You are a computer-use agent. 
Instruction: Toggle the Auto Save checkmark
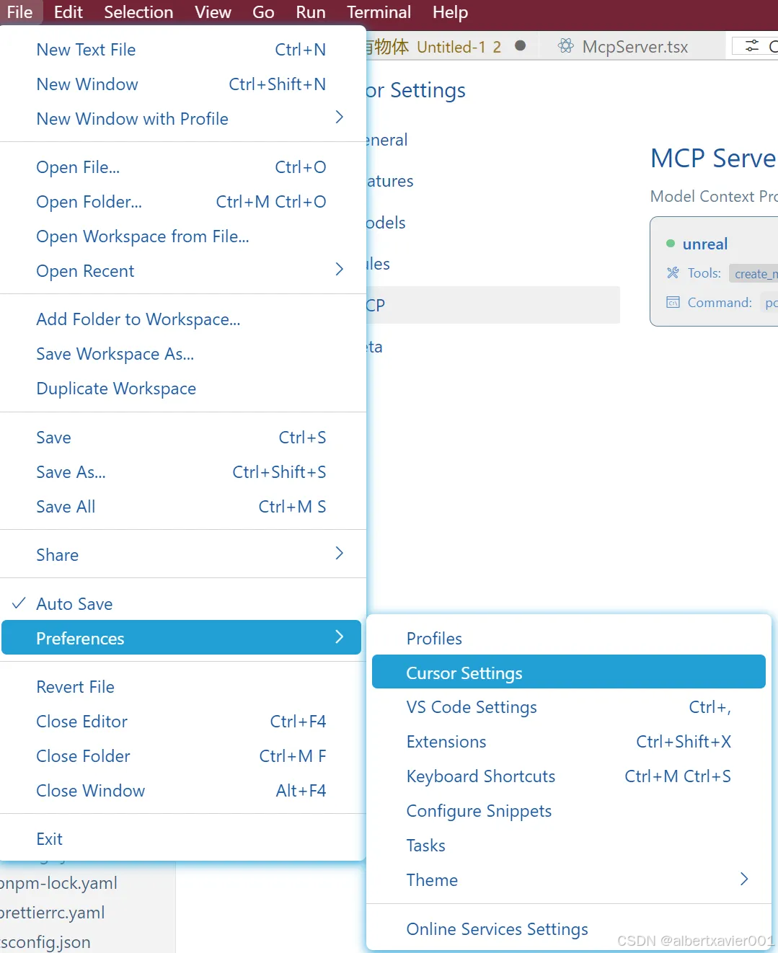(19, 603)
